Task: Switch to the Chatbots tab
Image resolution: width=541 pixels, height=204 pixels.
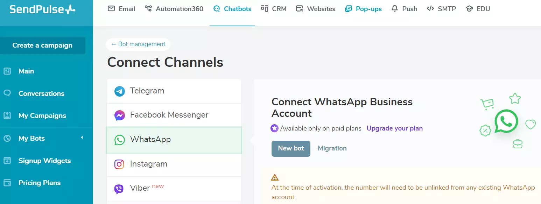Action: click(232, 9)
